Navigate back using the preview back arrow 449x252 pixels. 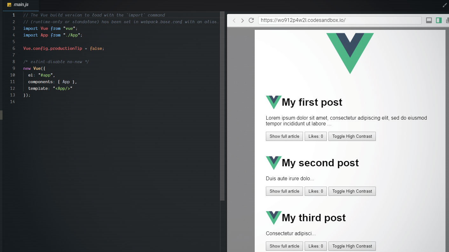[x=234, y=20]
